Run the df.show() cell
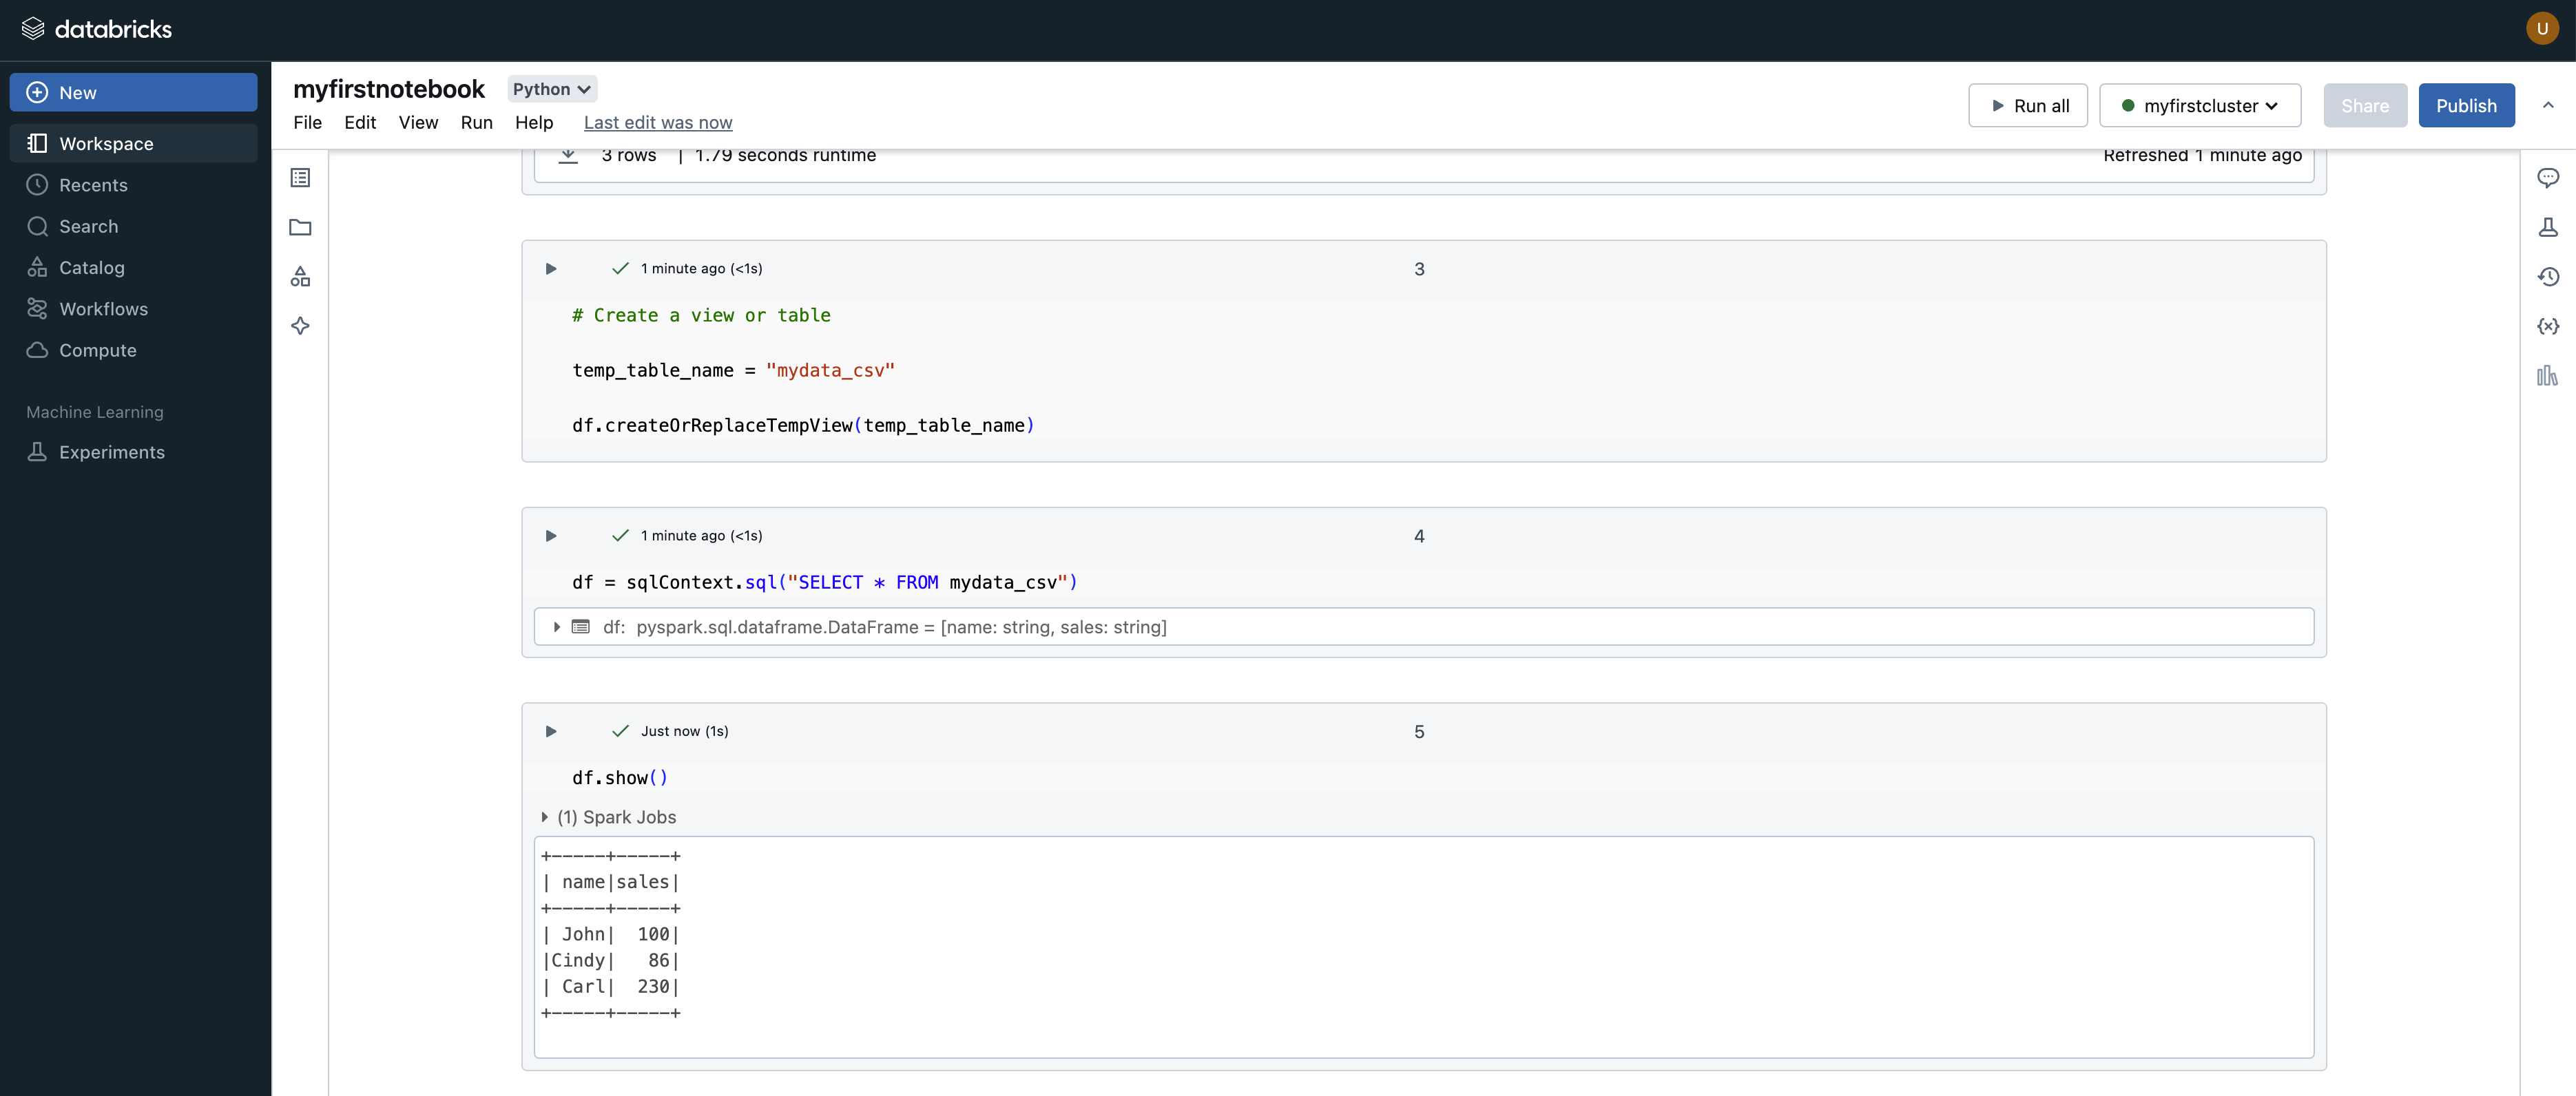Image resolution: width=2576 pixels, height=1096 pixels. [551, 730]
